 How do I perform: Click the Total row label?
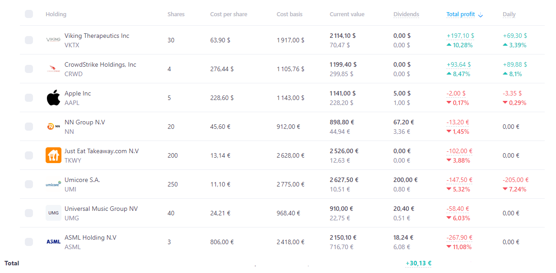[x=12, y=263]
